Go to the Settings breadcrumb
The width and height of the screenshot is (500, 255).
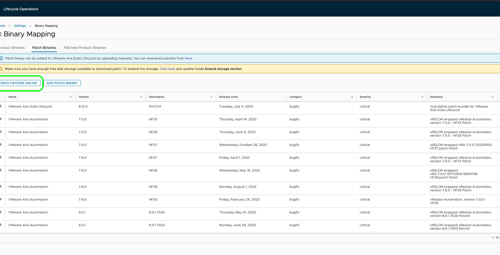pyautogui.click(x=20, y=26)
